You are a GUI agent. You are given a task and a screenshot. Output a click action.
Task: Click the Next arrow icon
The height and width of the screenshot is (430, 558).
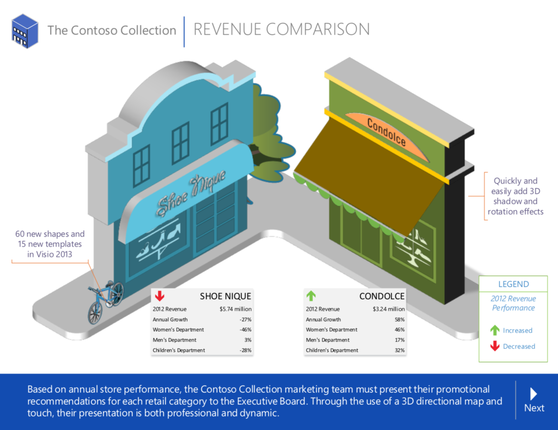[x=533, y=394]
